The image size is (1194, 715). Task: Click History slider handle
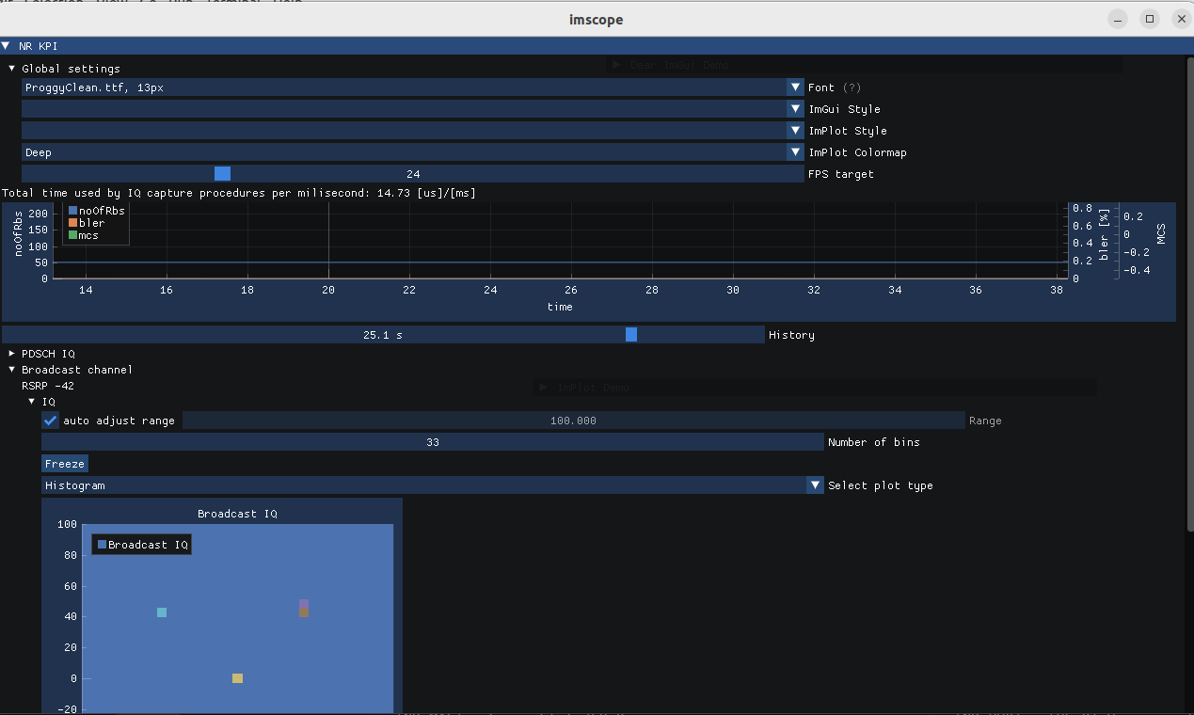pos(631,335)
